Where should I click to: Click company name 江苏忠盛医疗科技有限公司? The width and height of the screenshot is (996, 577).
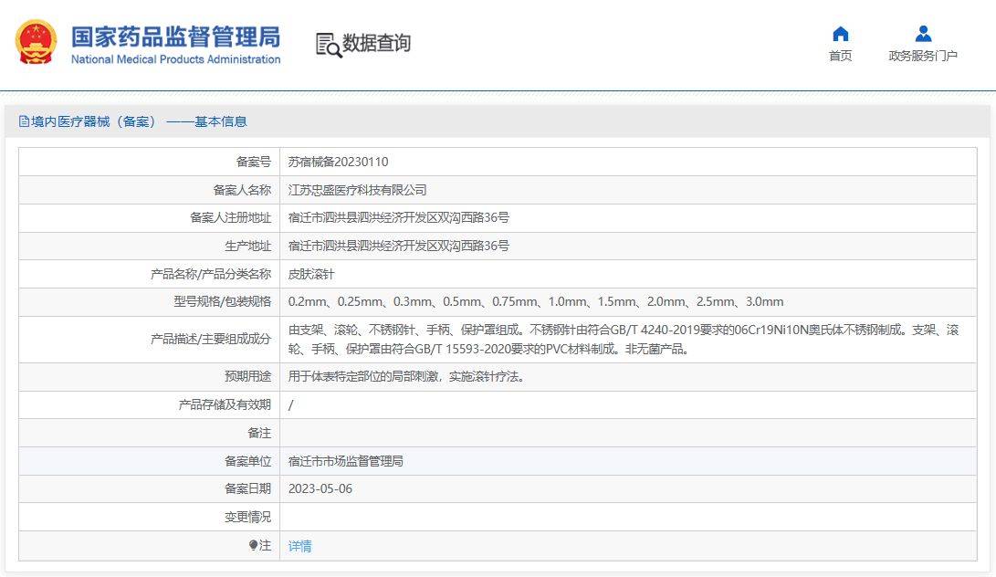click(357, 190)
